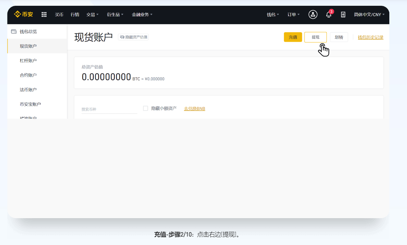Open the notifications bell icon
407x245 pixels.
(329, 15)
